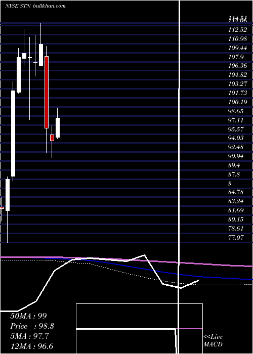
Task: Click the 83.24 price axis label
Action: click(x=236, y=201)
